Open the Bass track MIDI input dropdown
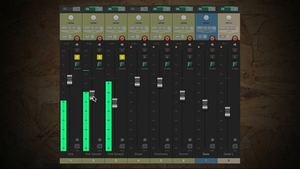Image resolution: width=300 pixels, height=169 pixels. click(x=206, y=28)
